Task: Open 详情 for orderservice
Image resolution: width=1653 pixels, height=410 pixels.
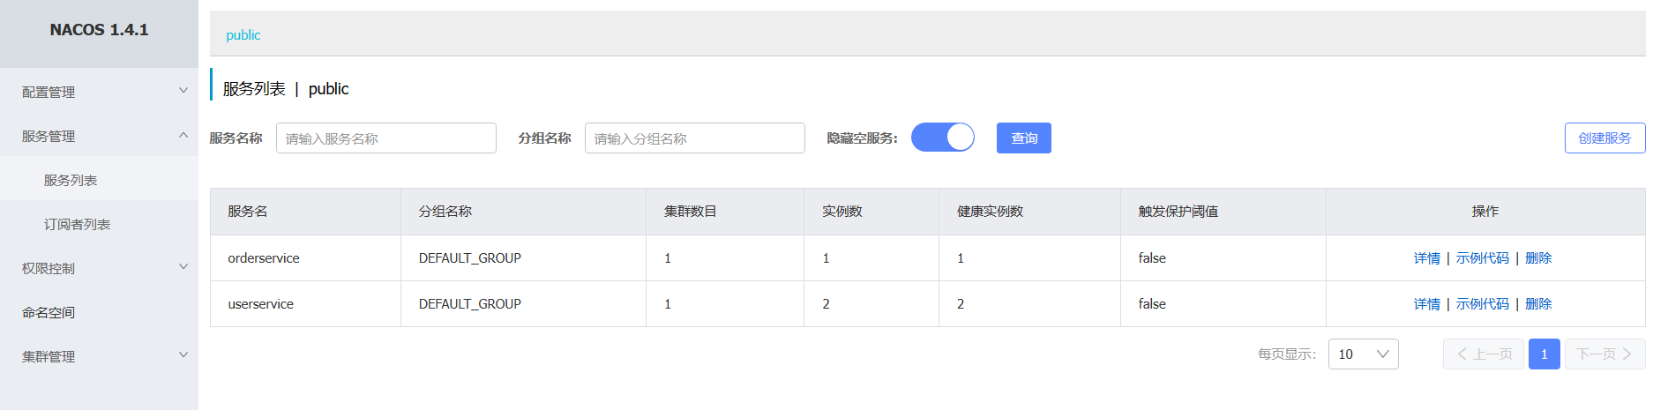Action: pos(1426,258)
